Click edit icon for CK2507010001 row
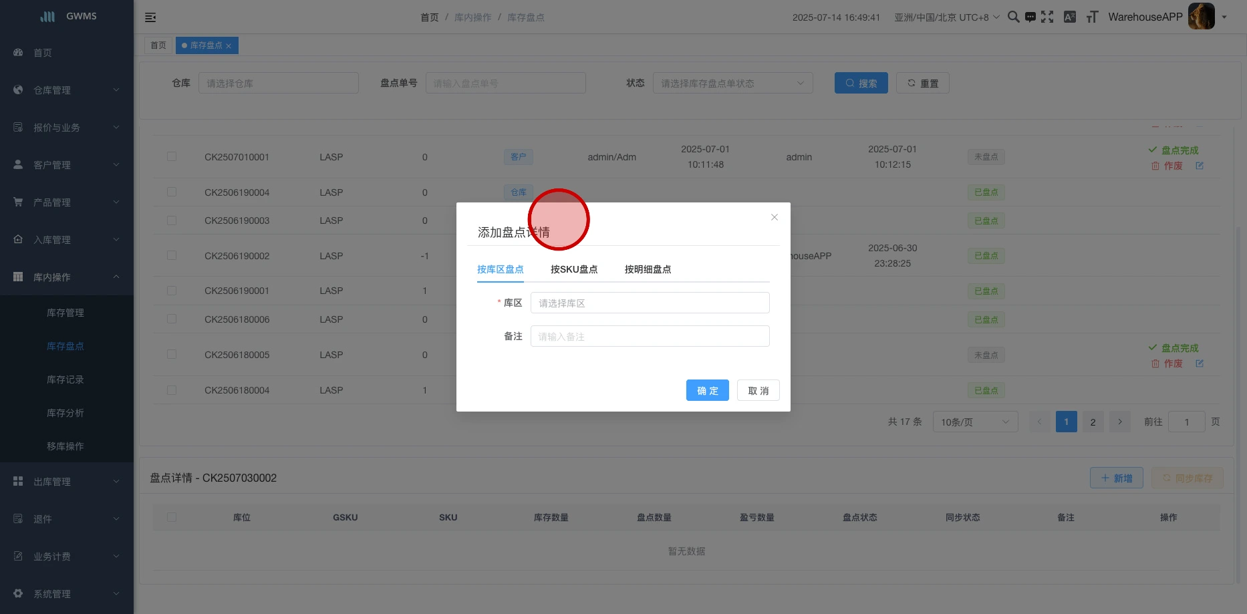The image size is (1247, 614). (x=1200, y=166)
